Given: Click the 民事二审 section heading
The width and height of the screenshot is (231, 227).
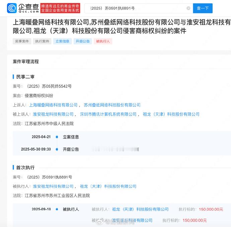Looking at the screenshot, I should tap(25, 77).
